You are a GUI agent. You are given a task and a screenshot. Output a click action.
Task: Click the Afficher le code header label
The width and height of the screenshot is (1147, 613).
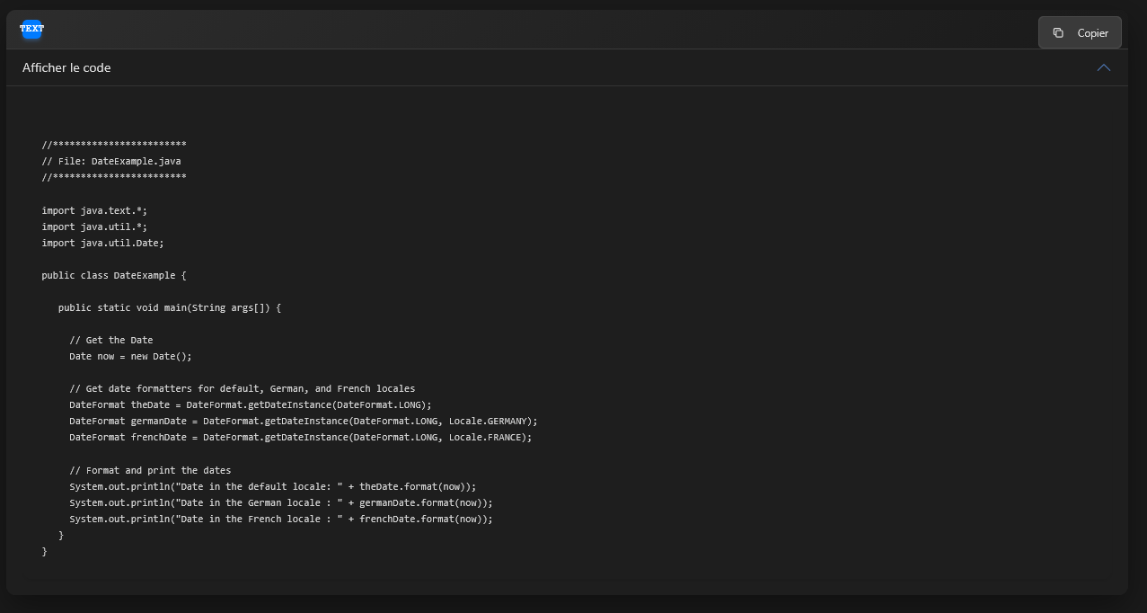[x=66, y=68]
